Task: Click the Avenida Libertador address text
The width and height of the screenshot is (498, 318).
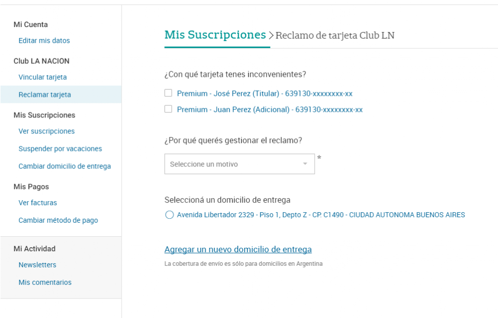Action: click(x=321, y=215)
